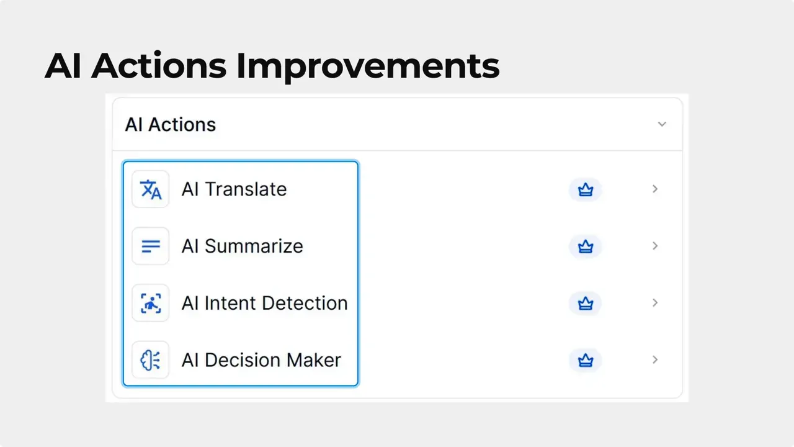Expand the AI Translate row chevron
This screenshot has width=794, height=447.
tap(655, 189)
